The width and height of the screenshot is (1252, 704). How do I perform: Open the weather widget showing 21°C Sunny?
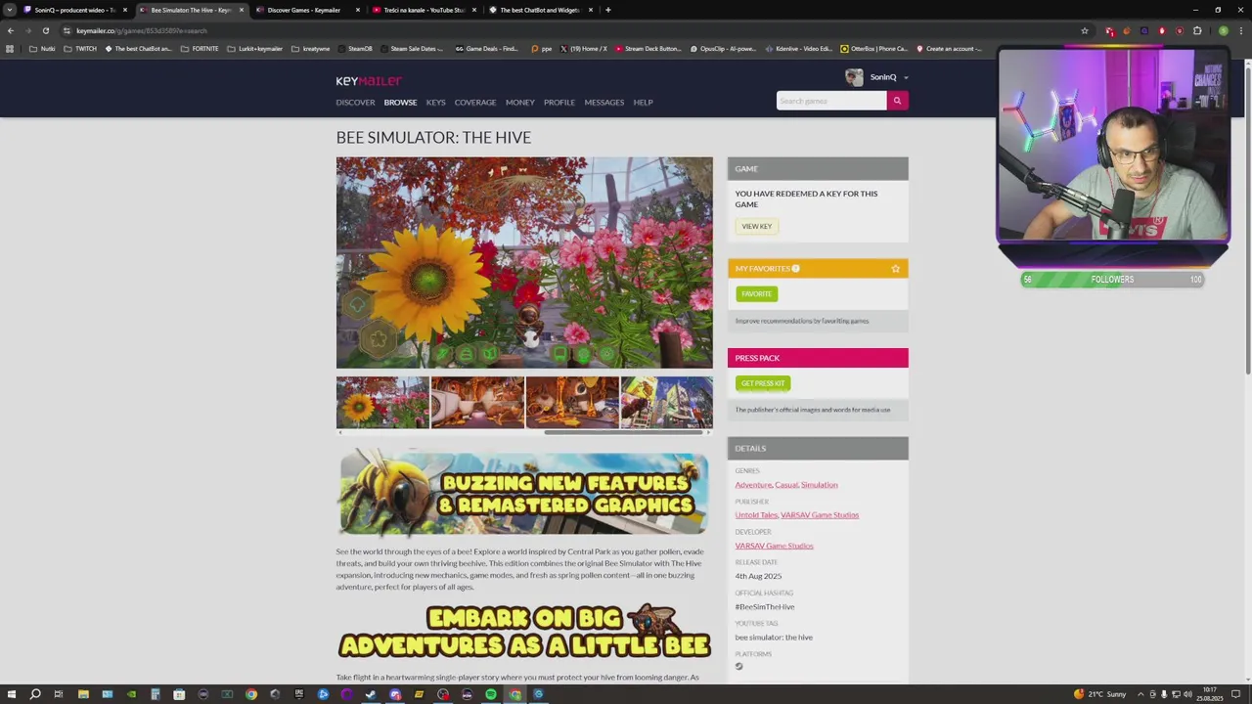coord(1101,694)
